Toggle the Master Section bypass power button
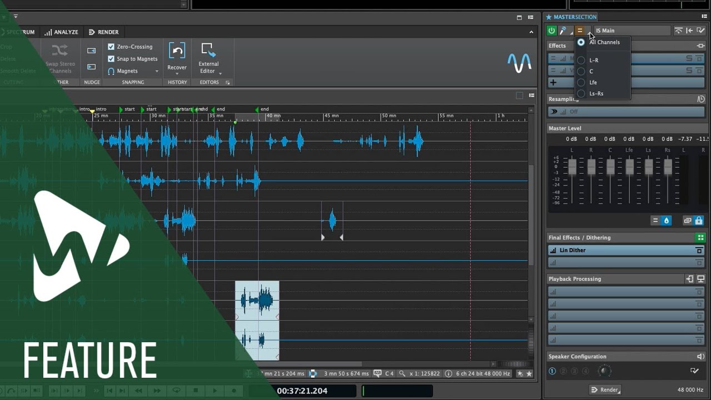711x400 pixels. click(552, 31)
